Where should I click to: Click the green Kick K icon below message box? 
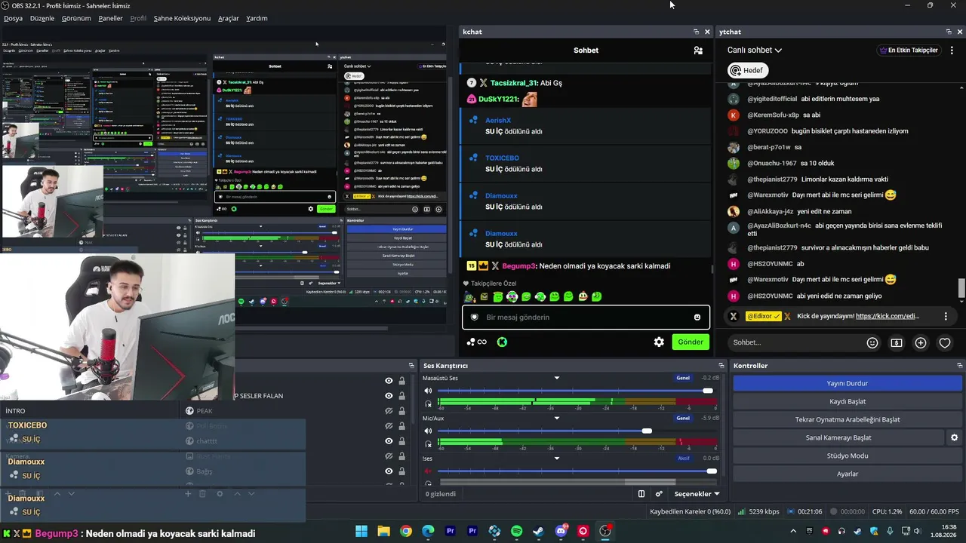coord(502,342)
